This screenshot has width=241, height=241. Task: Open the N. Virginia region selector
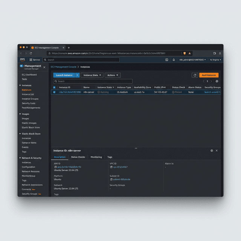pyautogui.click(x=215, y=60)
